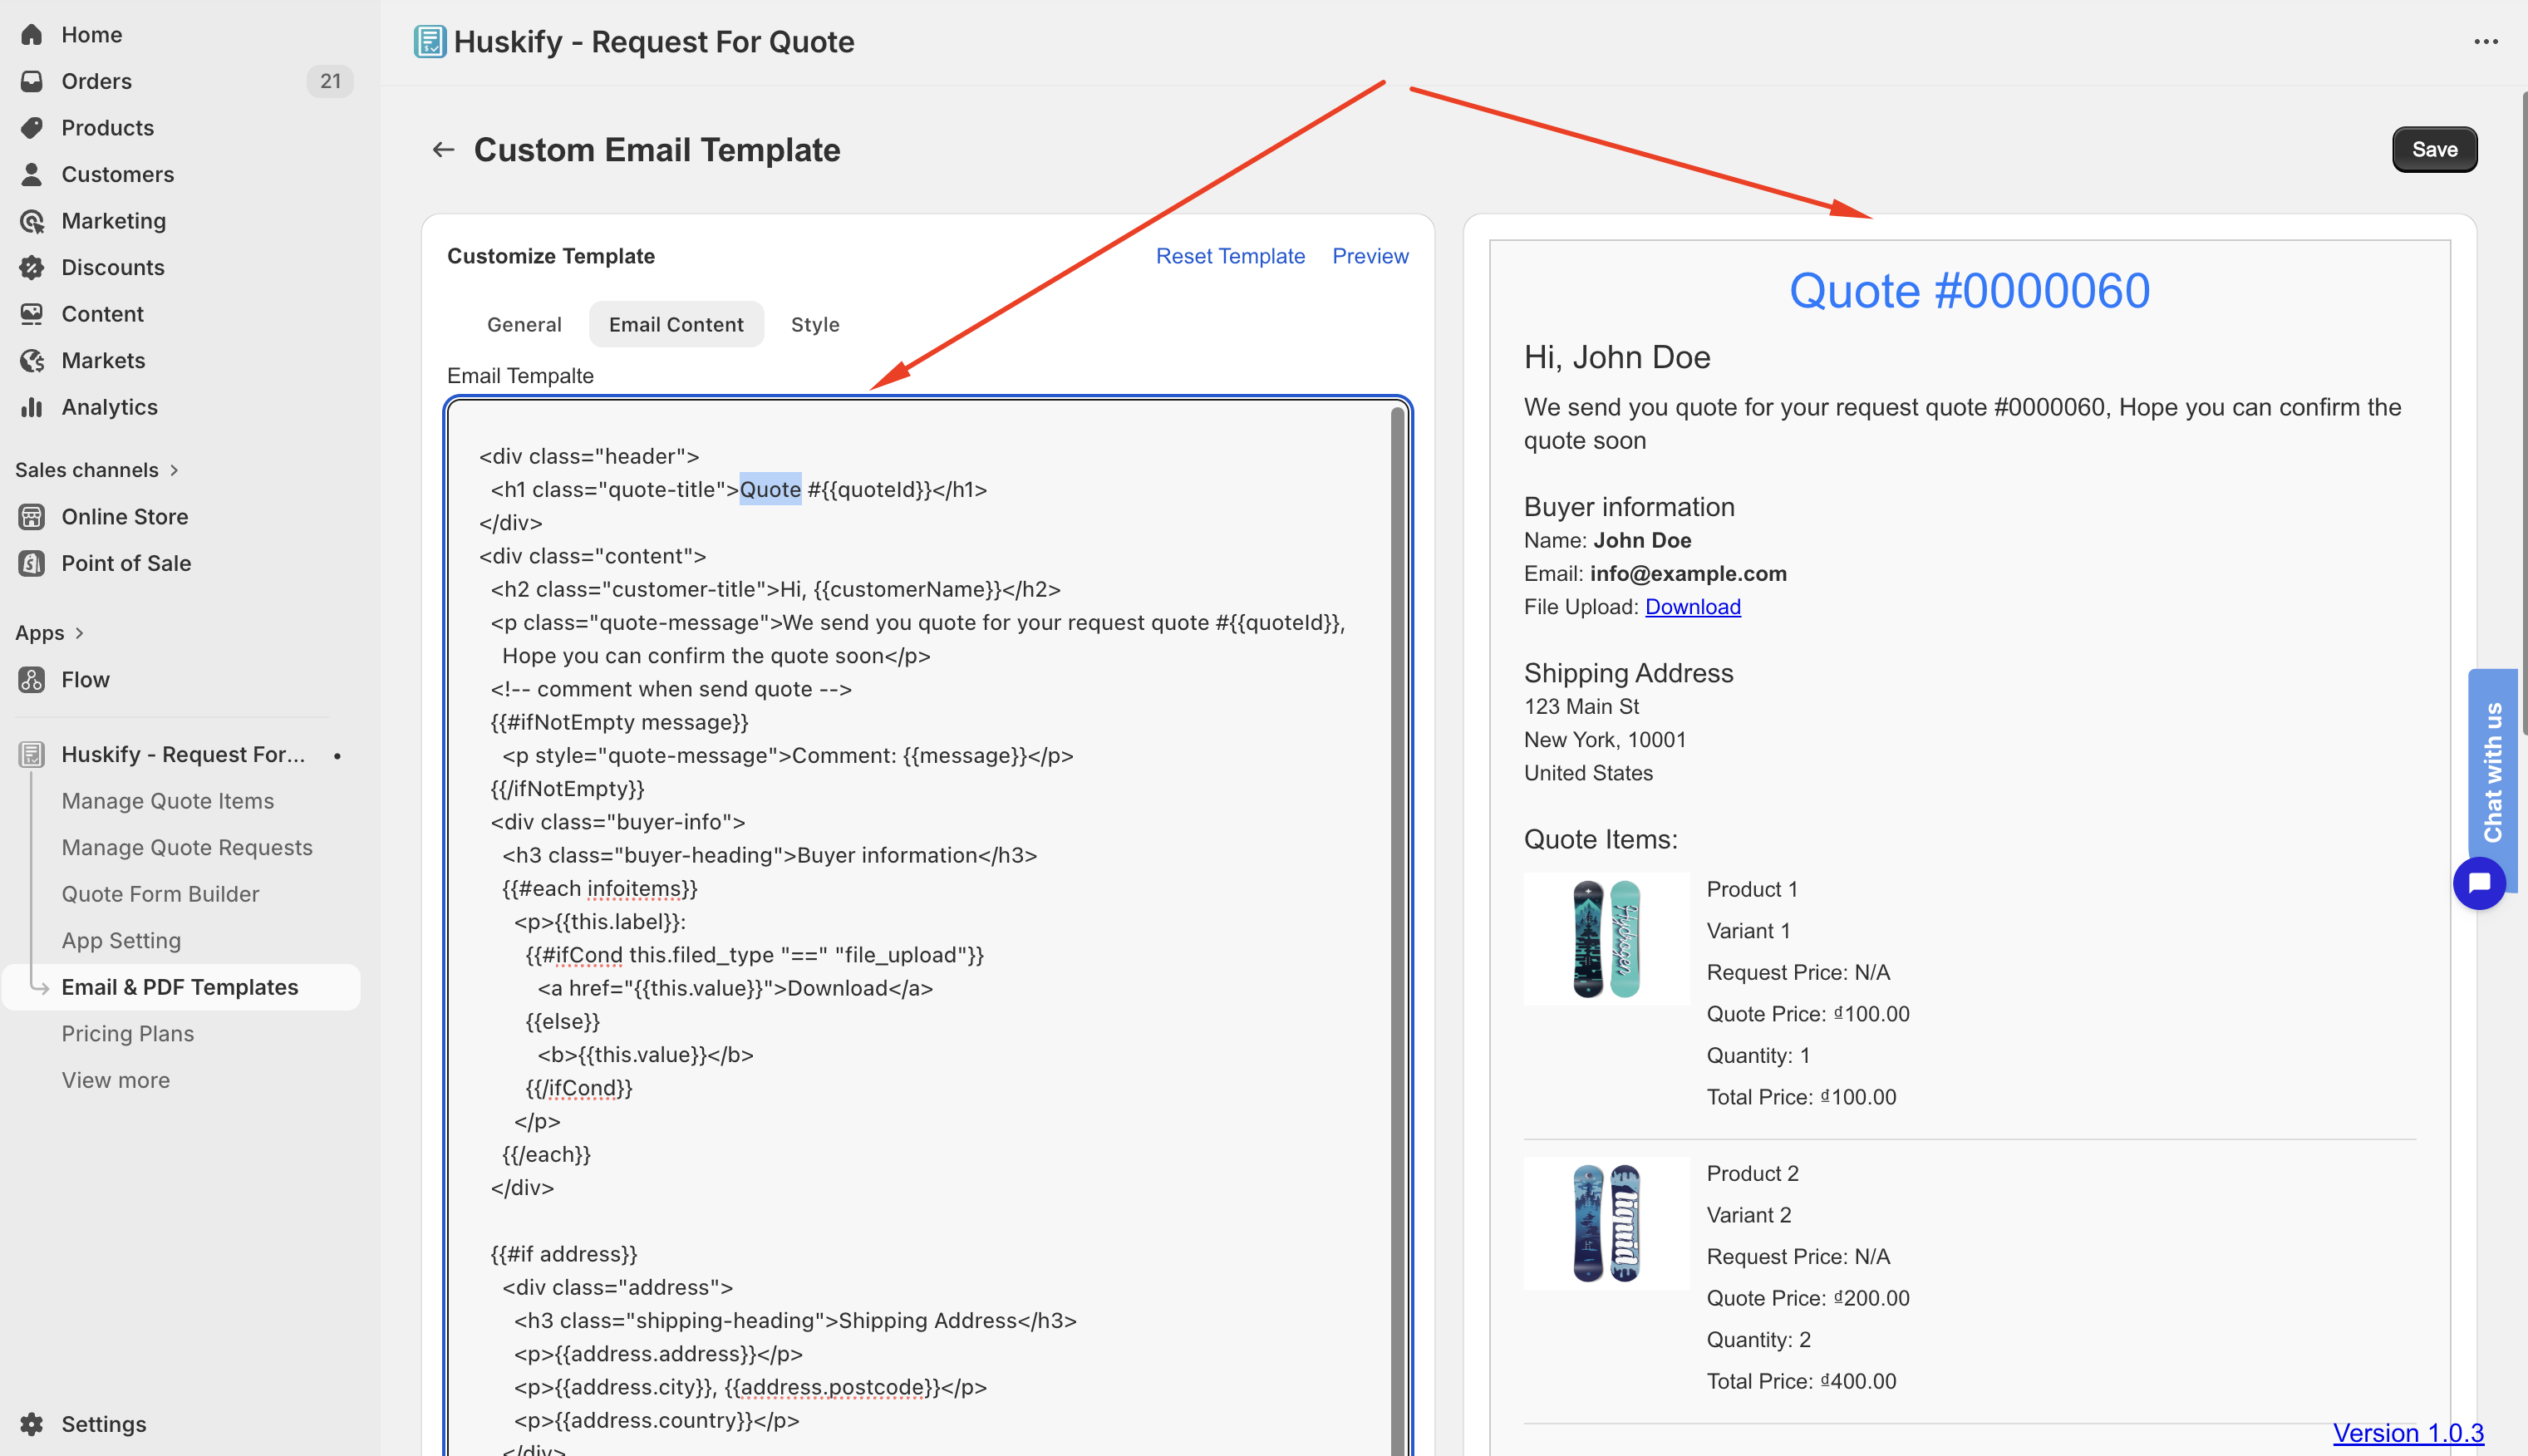
Task: Open Analytics via bar chart icon
Action: tap(32, 406)
